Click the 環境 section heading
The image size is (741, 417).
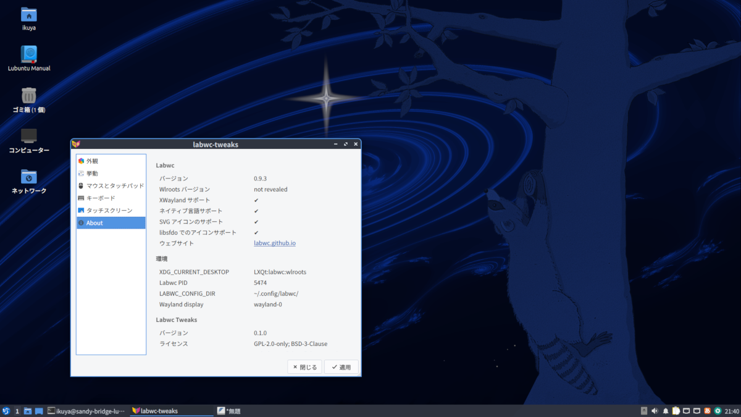tap(161, 259)
